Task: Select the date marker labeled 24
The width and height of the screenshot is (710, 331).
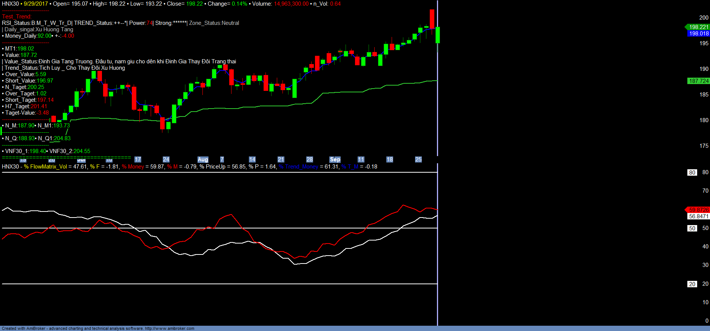Action: (166, 159)
